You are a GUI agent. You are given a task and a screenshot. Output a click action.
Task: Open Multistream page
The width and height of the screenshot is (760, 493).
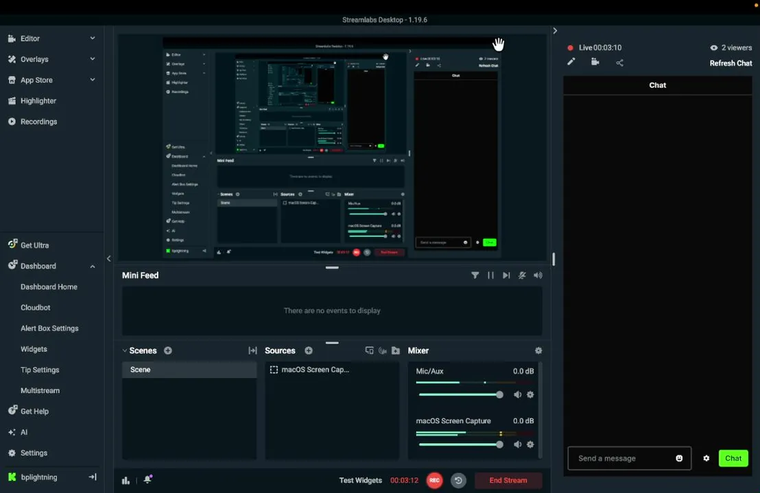point(40,391)
